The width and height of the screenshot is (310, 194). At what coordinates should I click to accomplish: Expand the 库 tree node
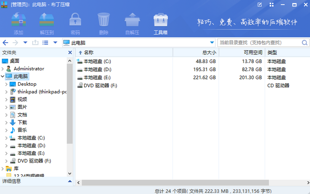point(3,169)
